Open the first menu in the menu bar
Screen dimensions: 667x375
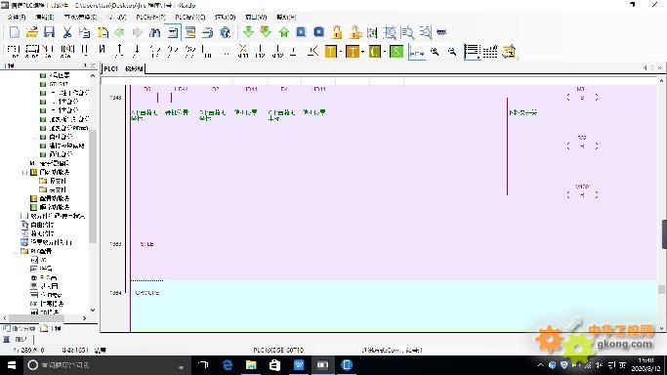pos(17,17)
